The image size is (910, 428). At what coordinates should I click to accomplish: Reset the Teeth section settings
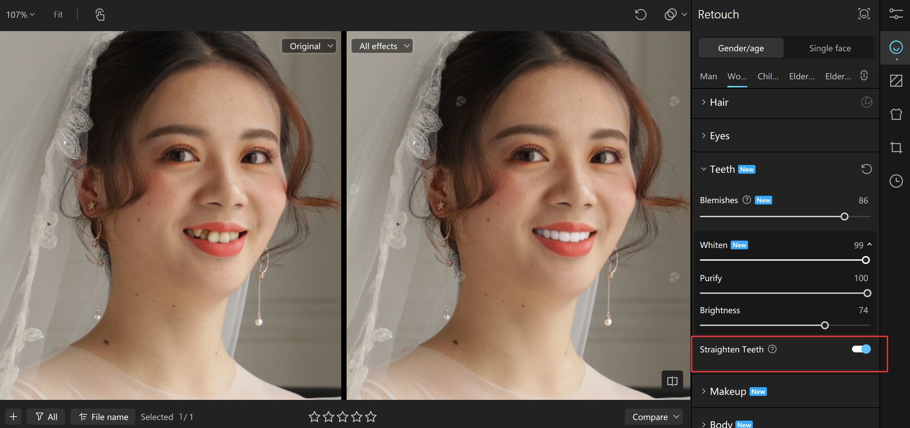pyautogui.click(x=866, y=169)
